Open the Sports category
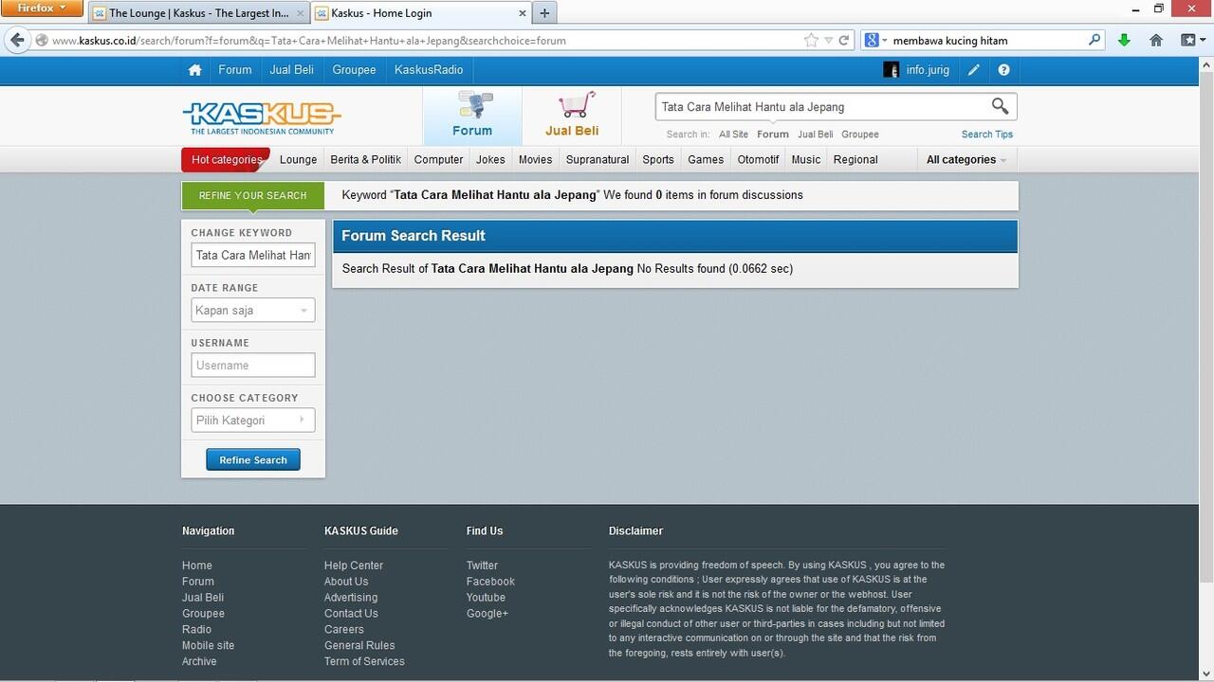 pyautogui.click(x=658, y=160)
